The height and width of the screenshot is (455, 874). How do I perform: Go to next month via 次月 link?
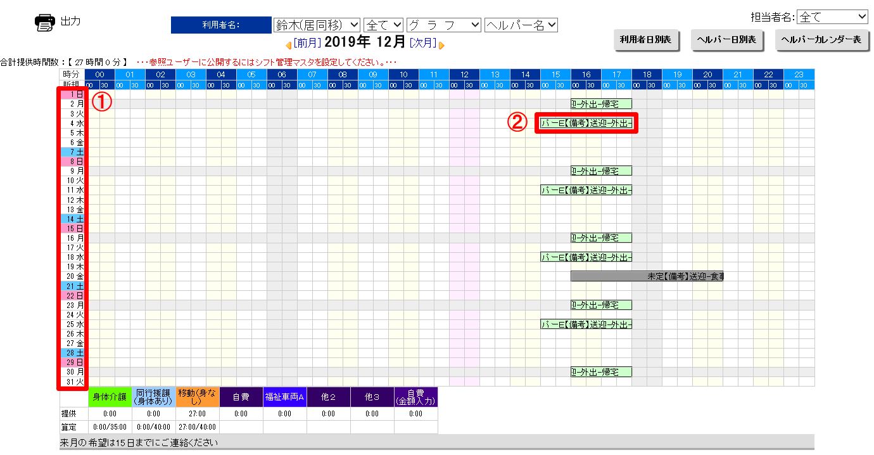point(422,43)
